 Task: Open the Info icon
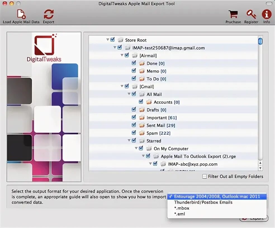266,14
